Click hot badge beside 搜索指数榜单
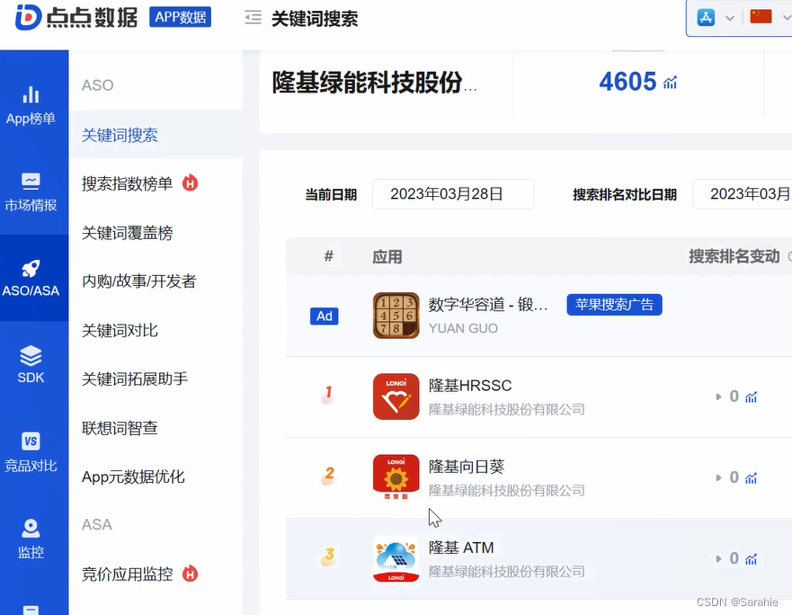 (191, 183)
